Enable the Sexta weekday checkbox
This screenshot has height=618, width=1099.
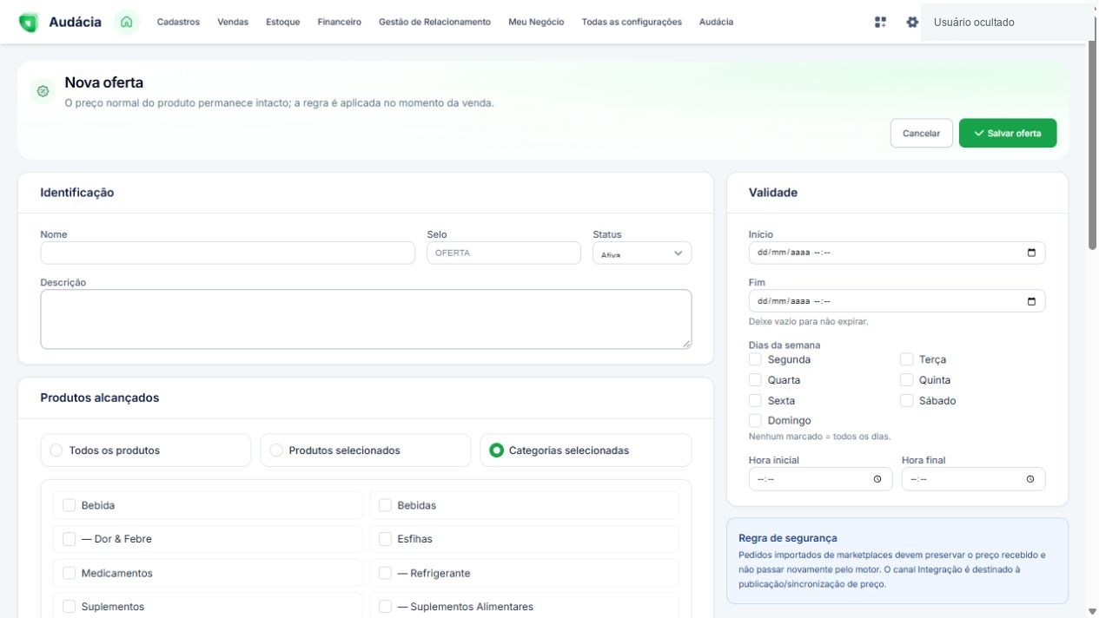click(755, 400)
